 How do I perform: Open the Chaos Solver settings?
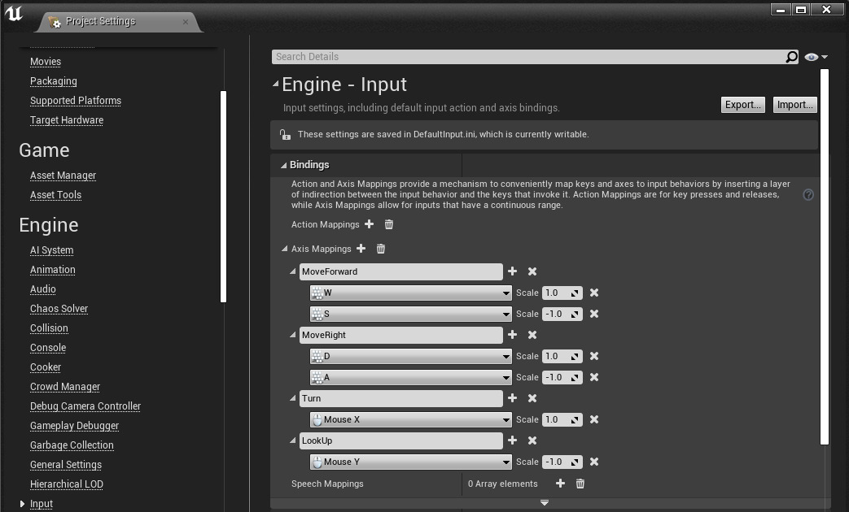59,309
